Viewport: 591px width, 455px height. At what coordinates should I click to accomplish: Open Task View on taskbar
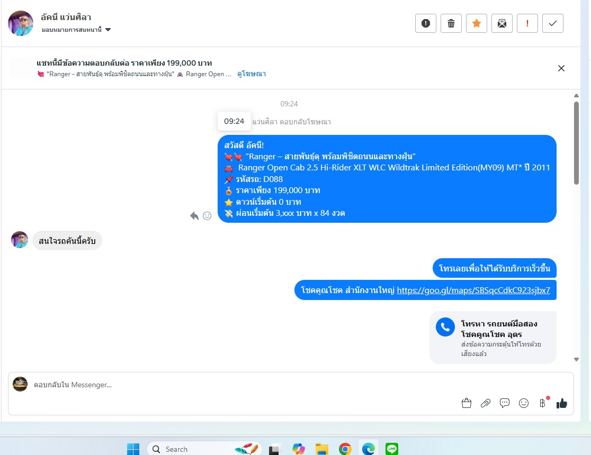pyautogui.click(x=275, y=449)
